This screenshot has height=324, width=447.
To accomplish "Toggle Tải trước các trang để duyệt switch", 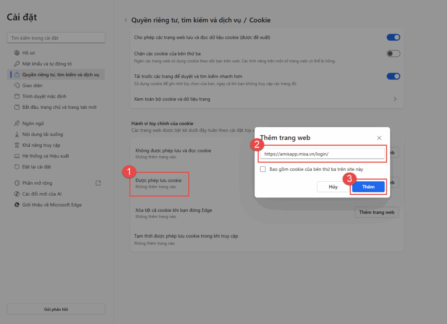I will (393, 76).
